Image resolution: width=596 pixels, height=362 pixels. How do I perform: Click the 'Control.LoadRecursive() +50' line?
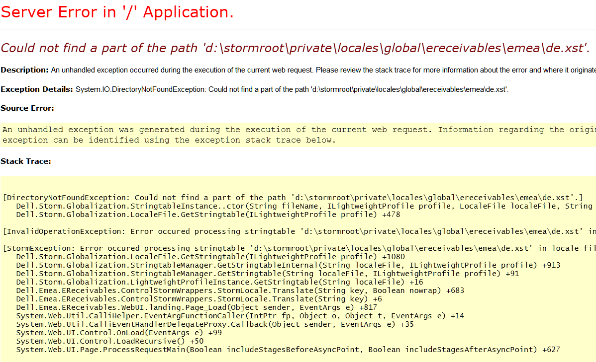109,341
